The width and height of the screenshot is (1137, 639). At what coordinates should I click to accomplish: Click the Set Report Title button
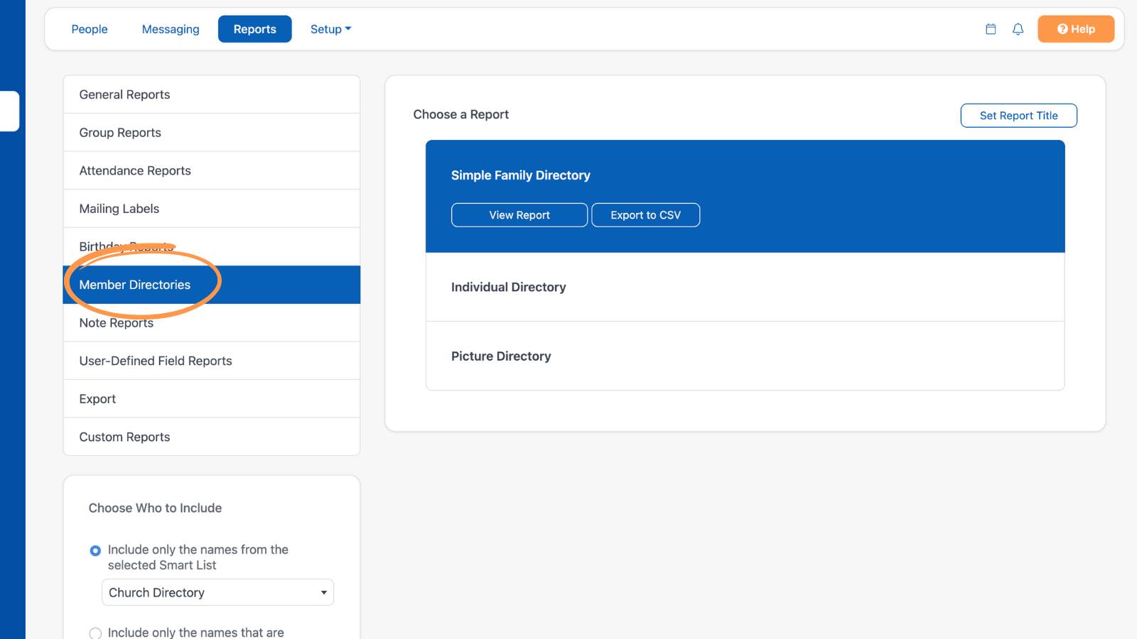[1018, 116]
